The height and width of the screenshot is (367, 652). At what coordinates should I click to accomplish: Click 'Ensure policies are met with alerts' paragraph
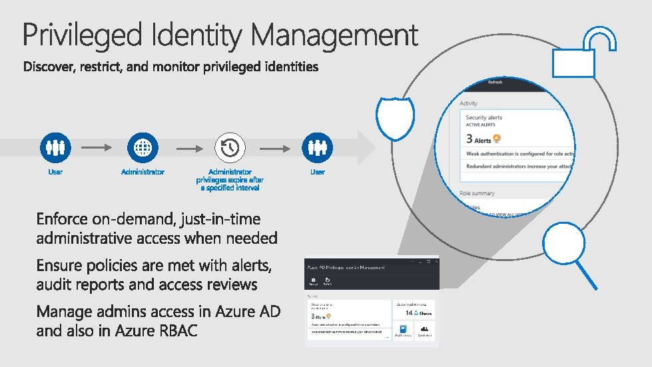coord(154,274)
